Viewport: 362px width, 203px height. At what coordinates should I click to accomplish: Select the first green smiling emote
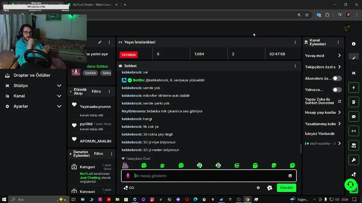(x=144, y=165)
